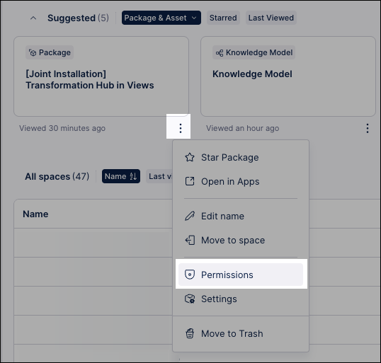The image size is (381, 363).
Task: Click the star icon beside Star Package
Action: click(x=190, y=157)
